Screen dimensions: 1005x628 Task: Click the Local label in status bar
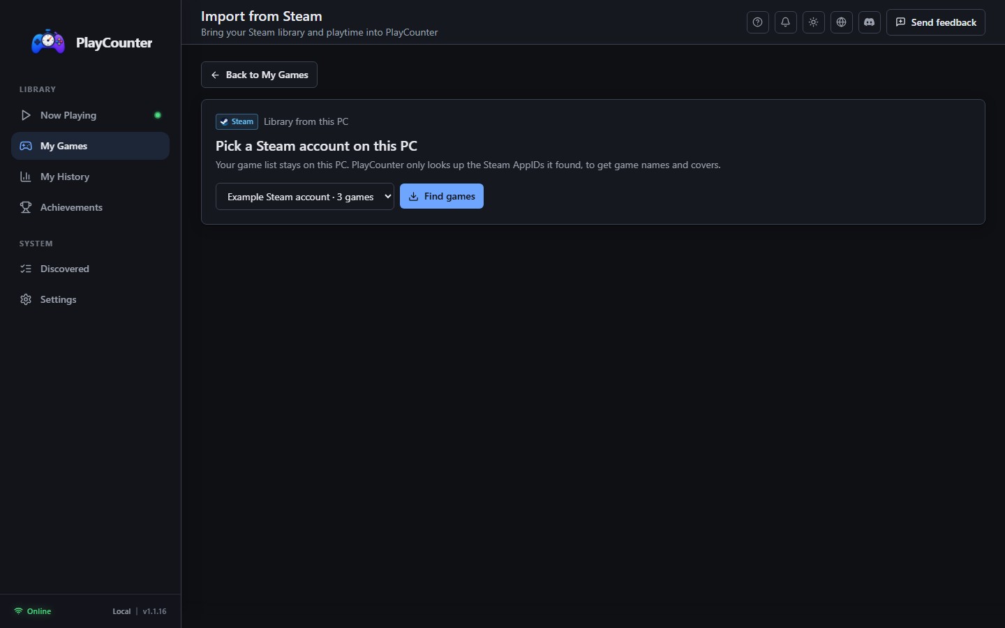[x=121, y=611]
